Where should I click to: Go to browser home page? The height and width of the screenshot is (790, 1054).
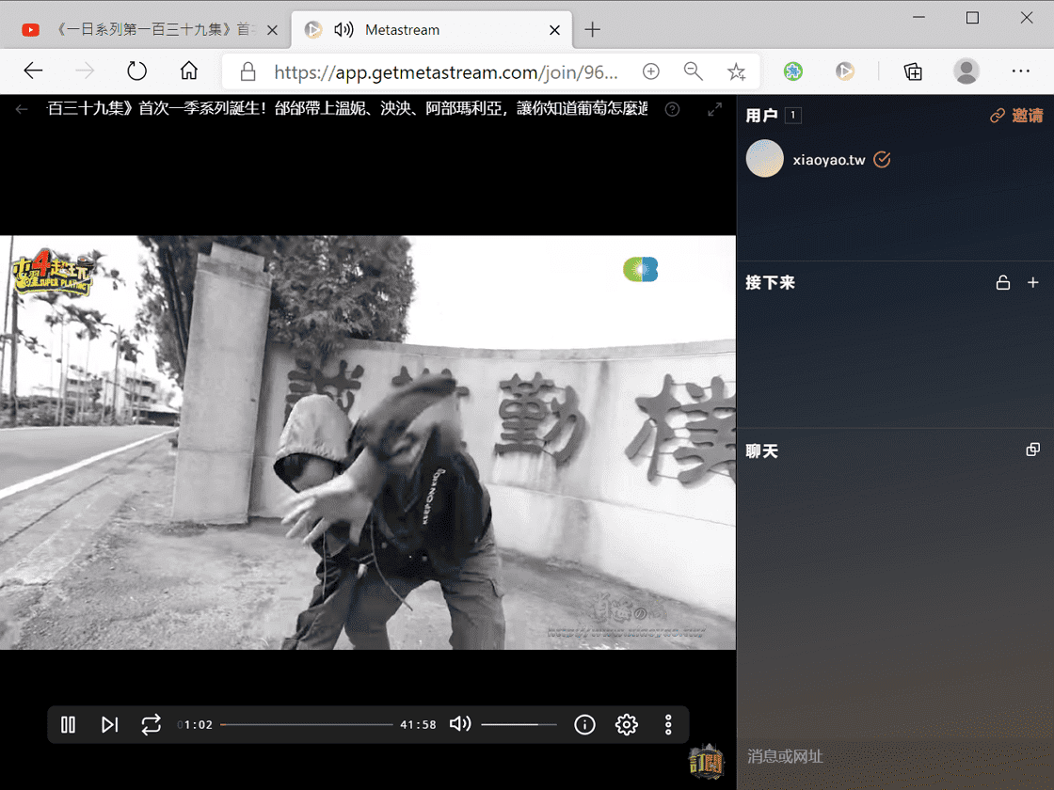click(x=189, y=71)
